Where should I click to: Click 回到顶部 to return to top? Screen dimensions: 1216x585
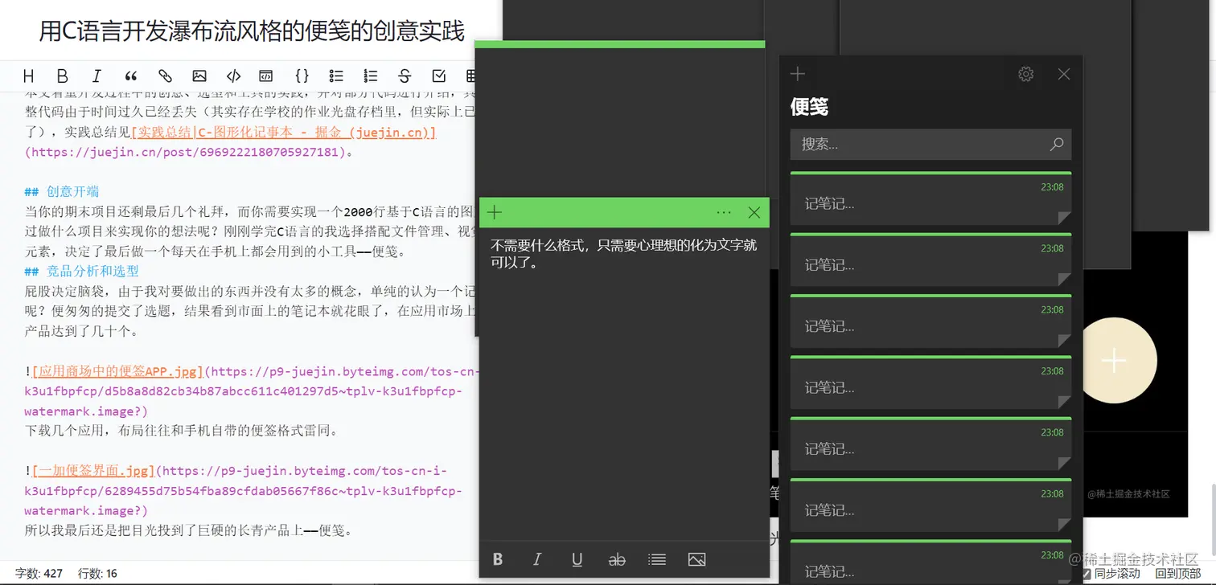1178,574
